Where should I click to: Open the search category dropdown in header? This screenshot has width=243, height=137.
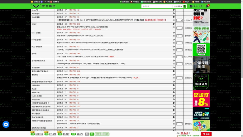coord(178,6)
